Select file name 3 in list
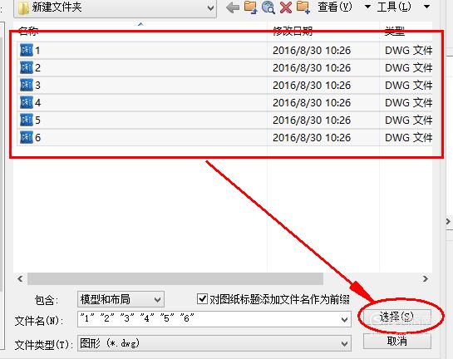453x359 pixels. [38, 86]
